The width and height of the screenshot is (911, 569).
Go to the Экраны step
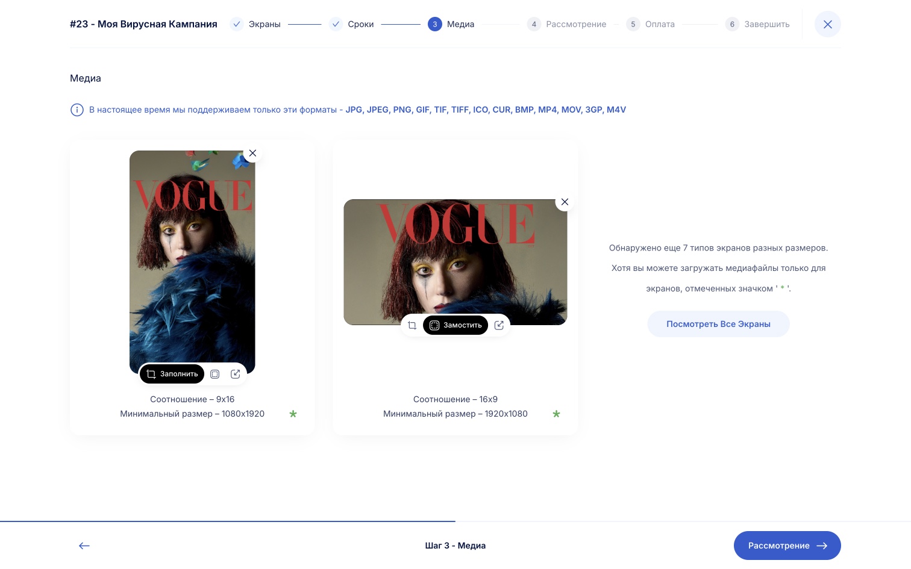tap(255, 24)
